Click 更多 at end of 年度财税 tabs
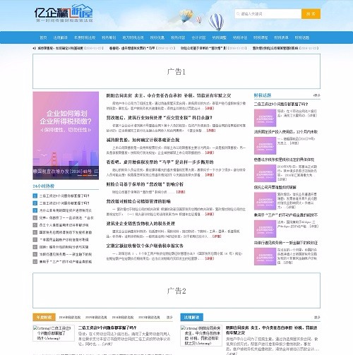 [x=169, y=318]
